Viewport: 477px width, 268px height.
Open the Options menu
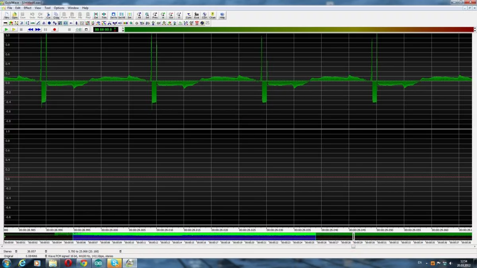coord(59,8)
